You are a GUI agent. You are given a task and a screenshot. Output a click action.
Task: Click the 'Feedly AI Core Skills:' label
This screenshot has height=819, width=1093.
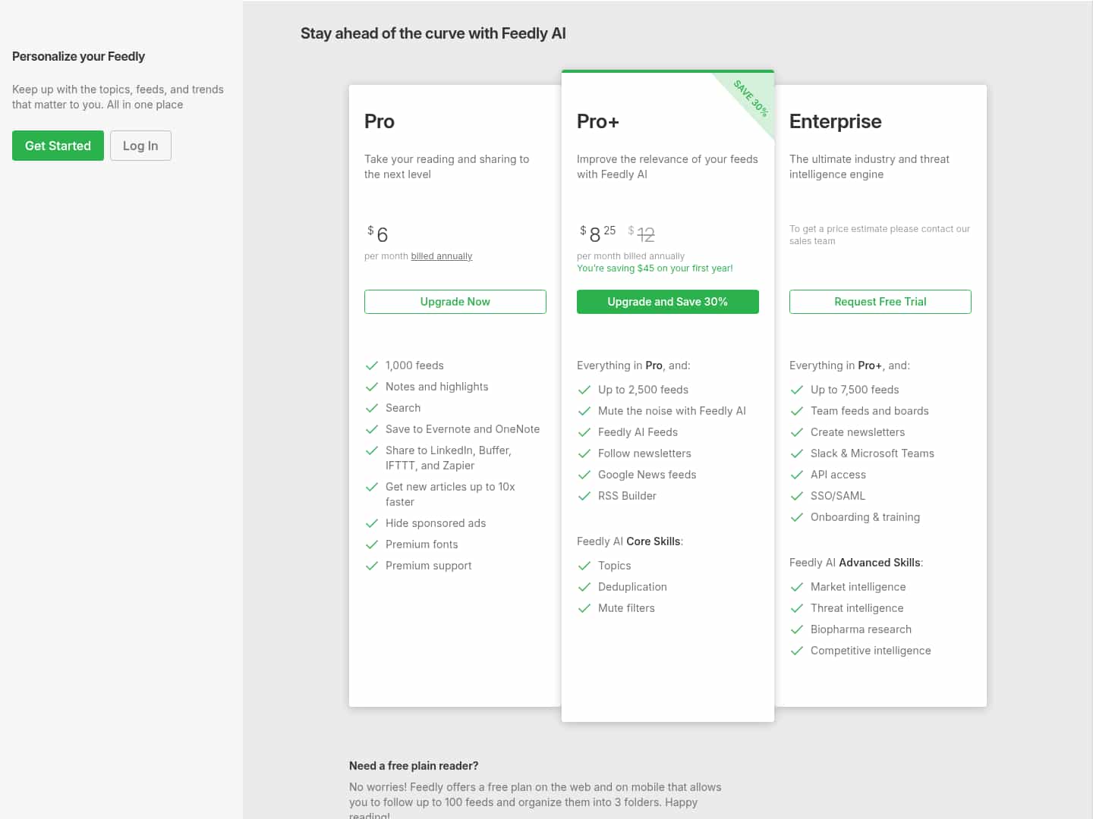click(x=630, y=541)
